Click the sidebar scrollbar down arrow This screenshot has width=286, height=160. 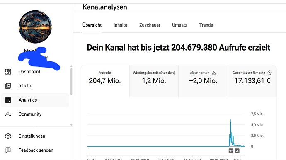pos(71,125)
